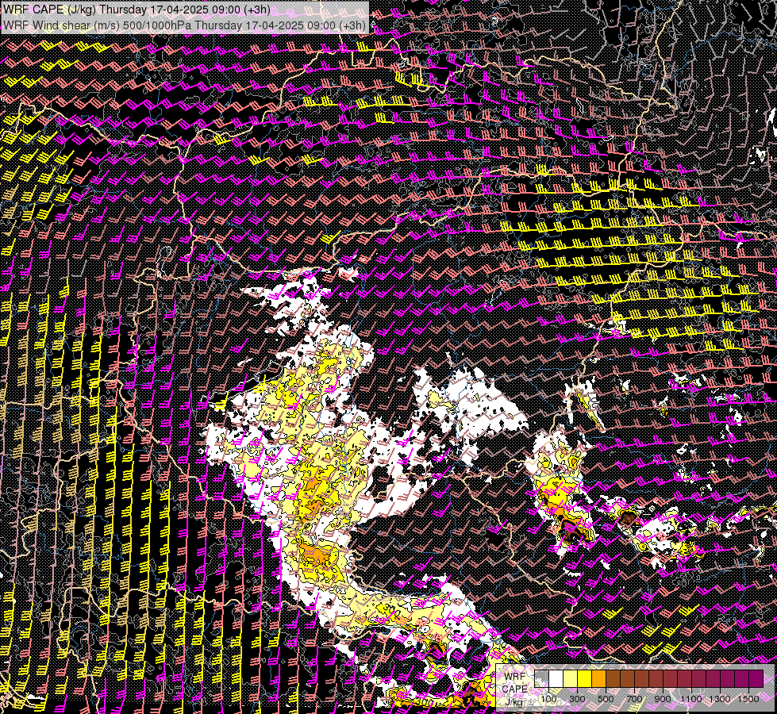Click the 100 value on the legend scale

point(548,699)
